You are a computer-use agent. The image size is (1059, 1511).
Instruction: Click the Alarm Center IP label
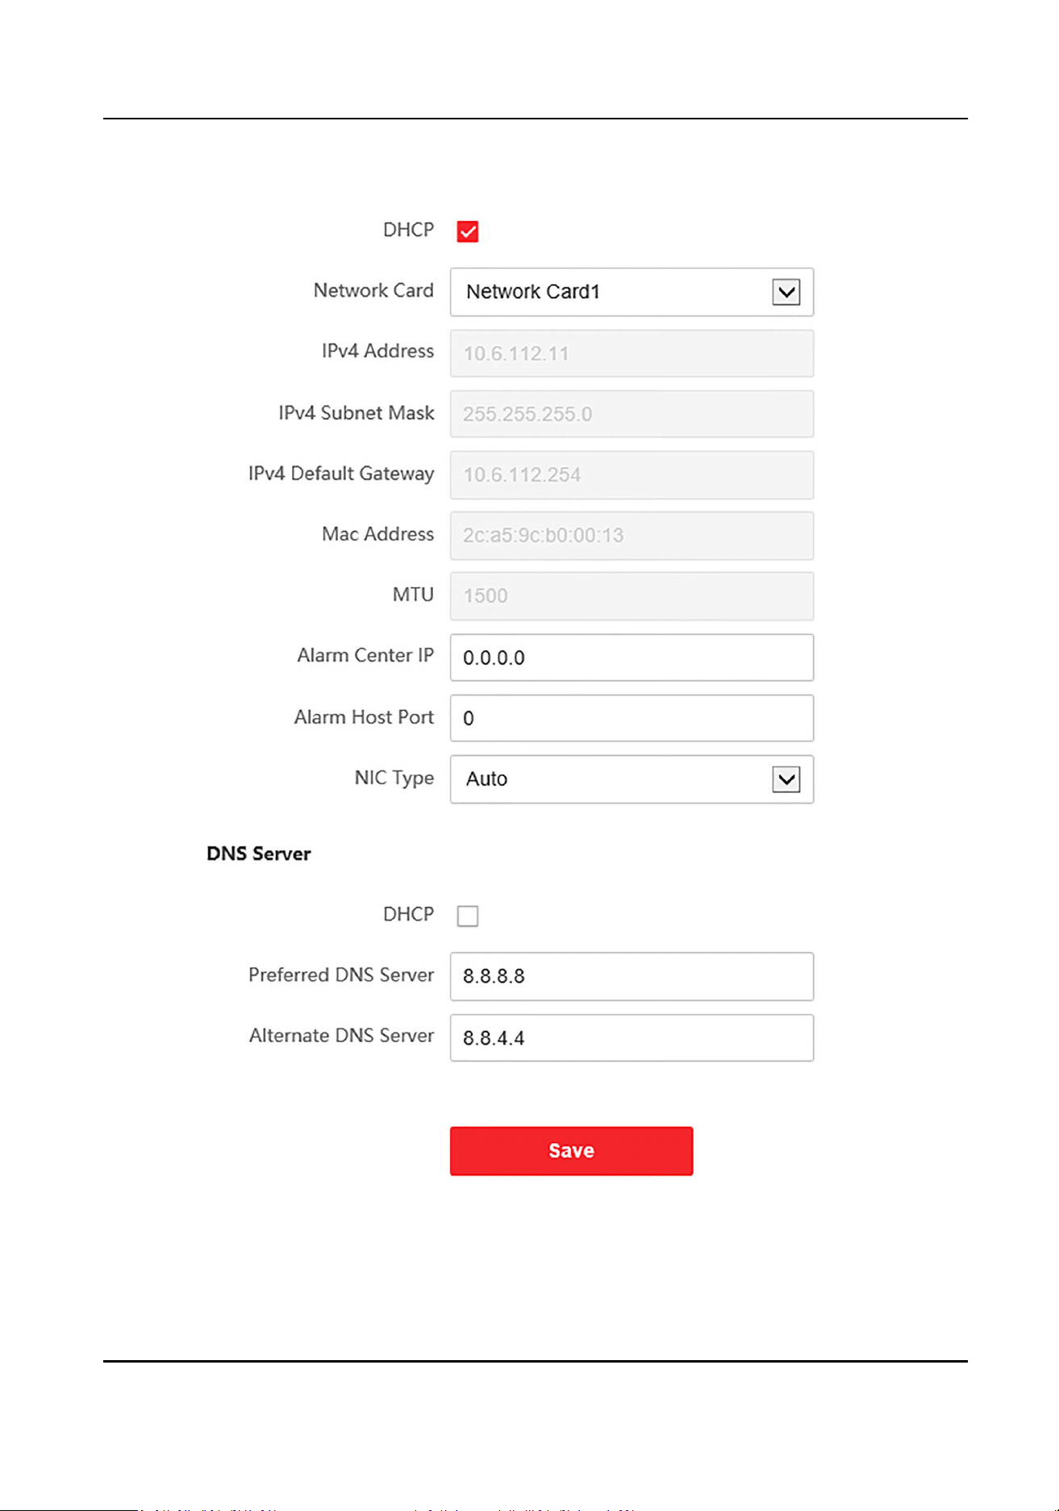click(x=365, y=655)
